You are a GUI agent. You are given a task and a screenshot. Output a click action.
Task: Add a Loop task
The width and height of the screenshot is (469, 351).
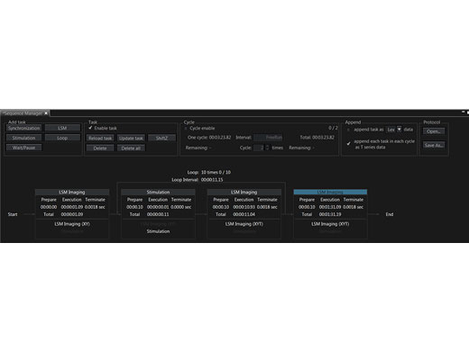[62, 138]
